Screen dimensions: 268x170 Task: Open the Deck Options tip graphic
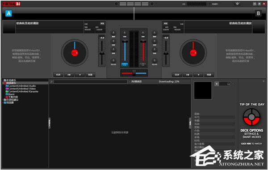[251, 117]
